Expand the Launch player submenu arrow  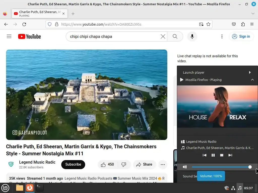[250, 72]
